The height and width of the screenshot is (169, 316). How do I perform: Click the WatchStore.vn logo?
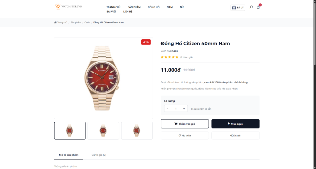point(69,6)
